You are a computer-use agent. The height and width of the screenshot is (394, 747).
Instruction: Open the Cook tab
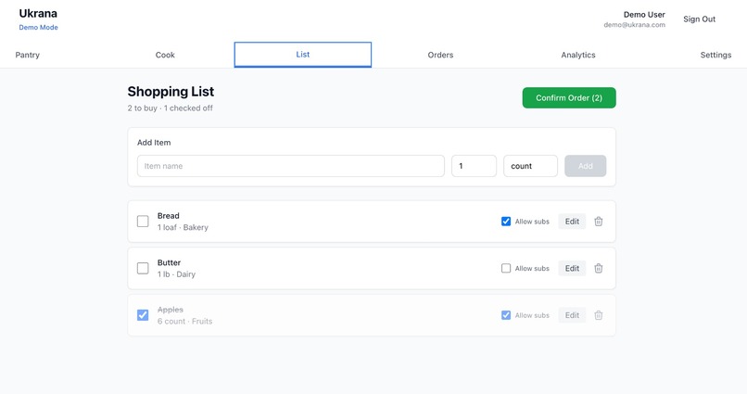[x=165, y=55]
